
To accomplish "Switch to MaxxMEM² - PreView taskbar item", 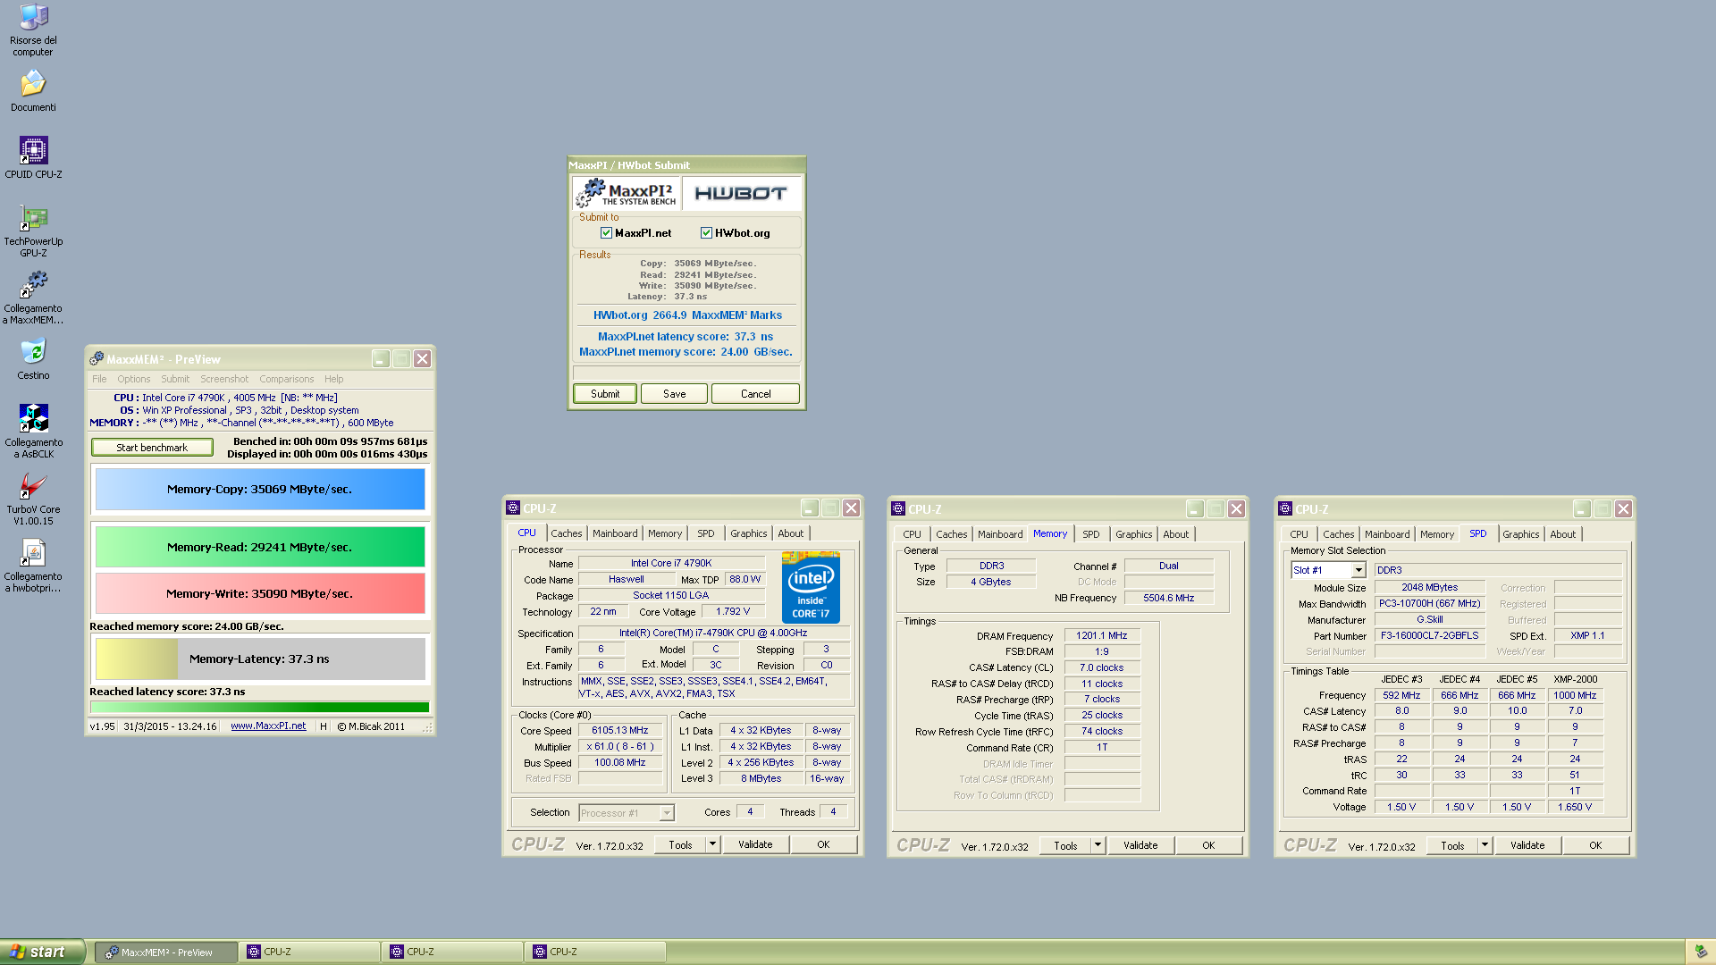I will [166, 952].
